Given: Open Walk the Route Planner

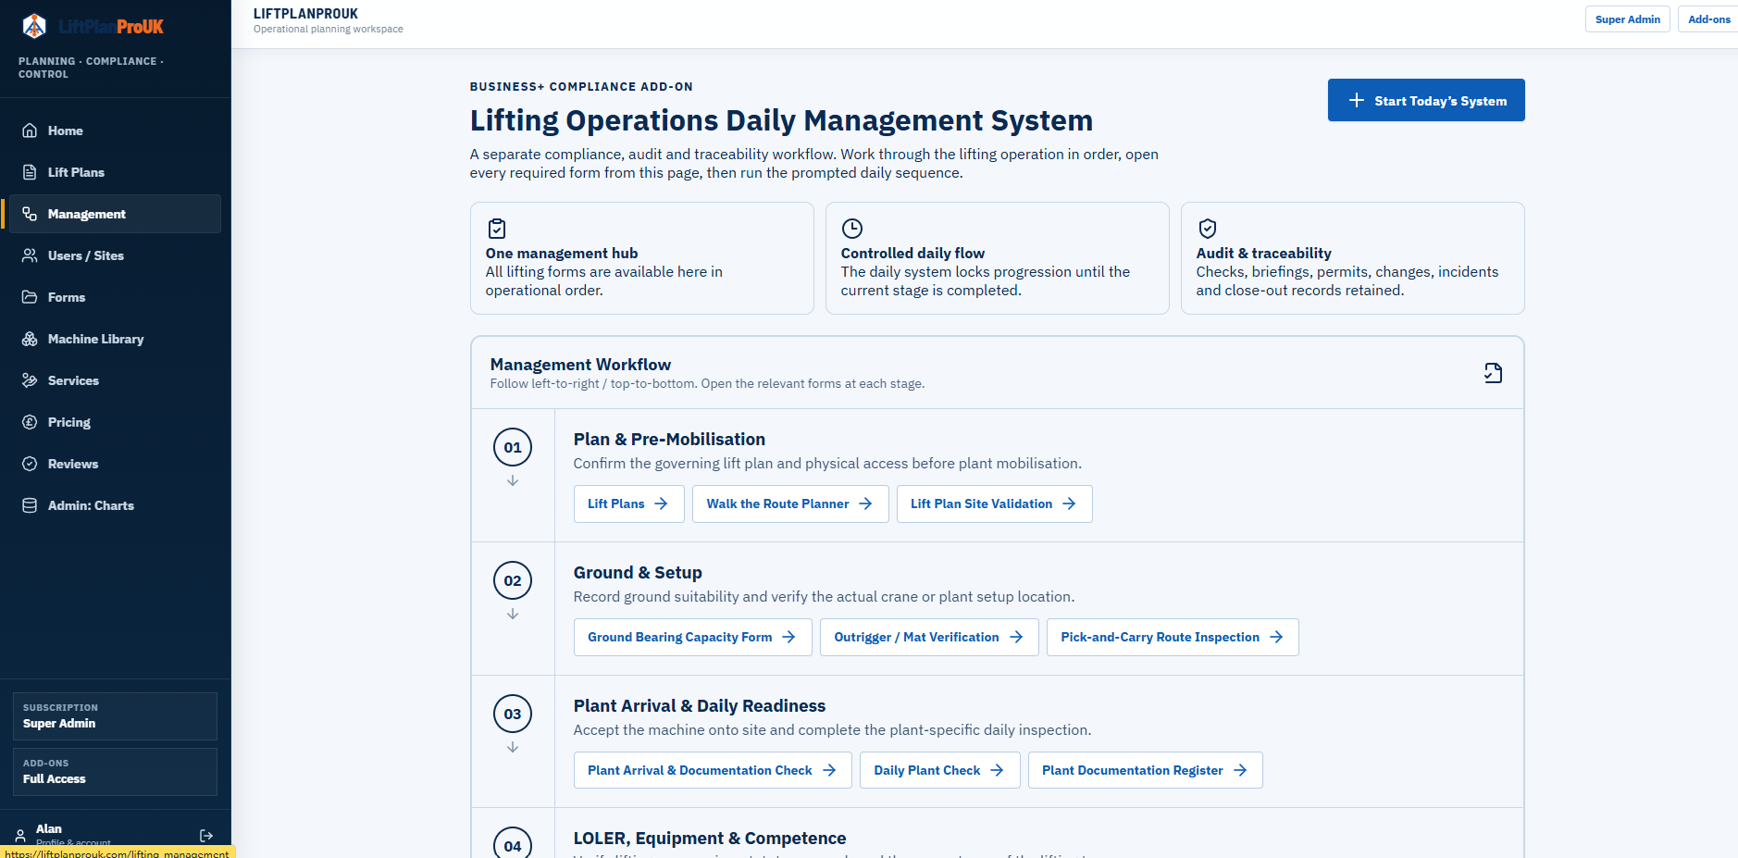Looking at the screenshot, I should click(x=790, y=504).
